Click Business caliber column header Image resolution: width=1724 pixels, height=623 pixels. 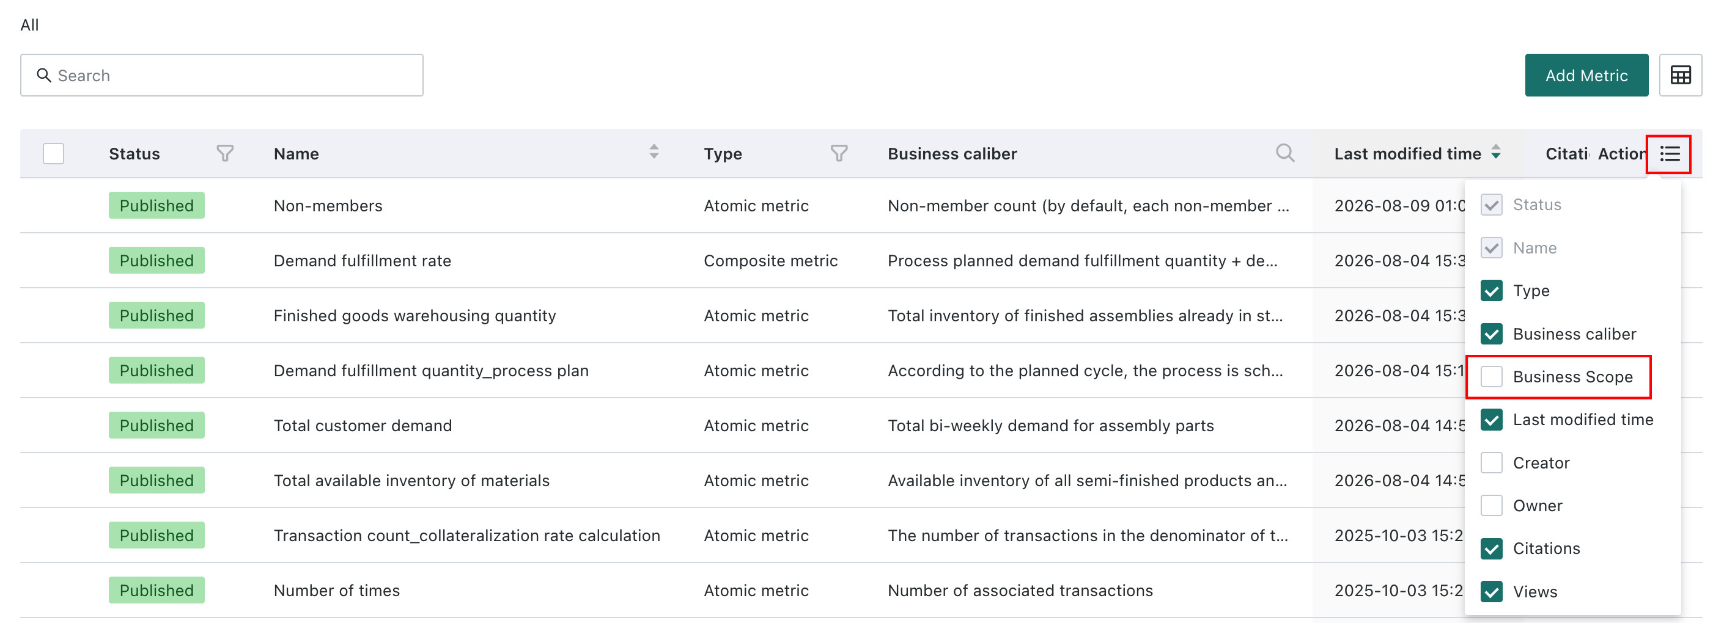point(952,154)
